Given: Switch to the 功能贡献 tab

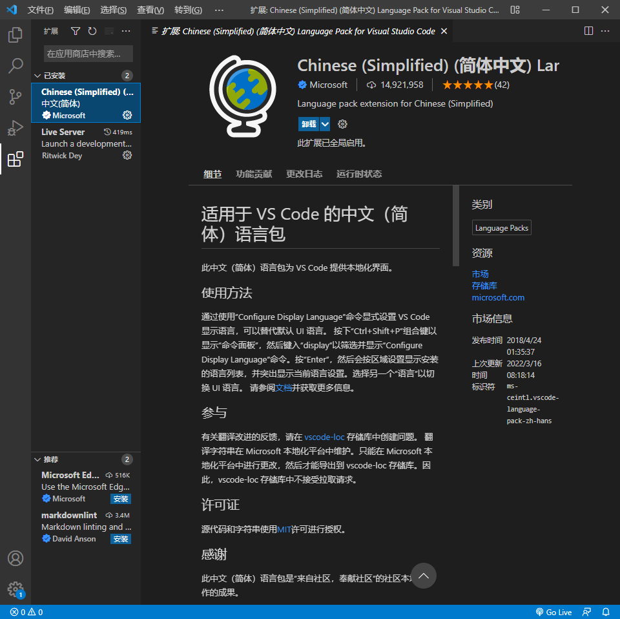Looking at the screenshot, I should (x=253, y=173).
